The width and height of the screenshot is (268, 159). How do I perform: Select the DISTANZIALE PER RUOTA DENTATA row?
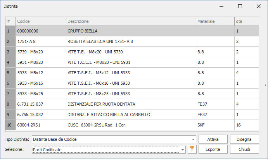(130, 104)
